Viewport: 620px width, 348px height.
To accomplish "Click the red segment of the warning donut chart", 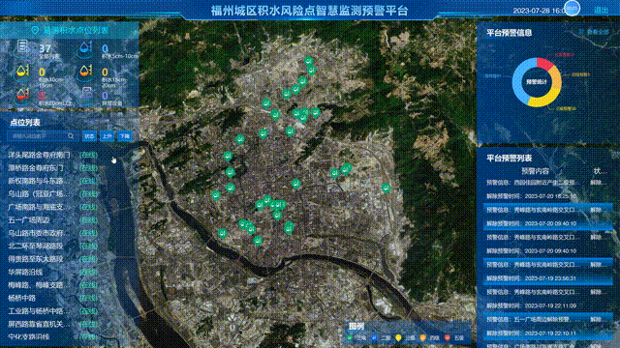I will 544,64.
